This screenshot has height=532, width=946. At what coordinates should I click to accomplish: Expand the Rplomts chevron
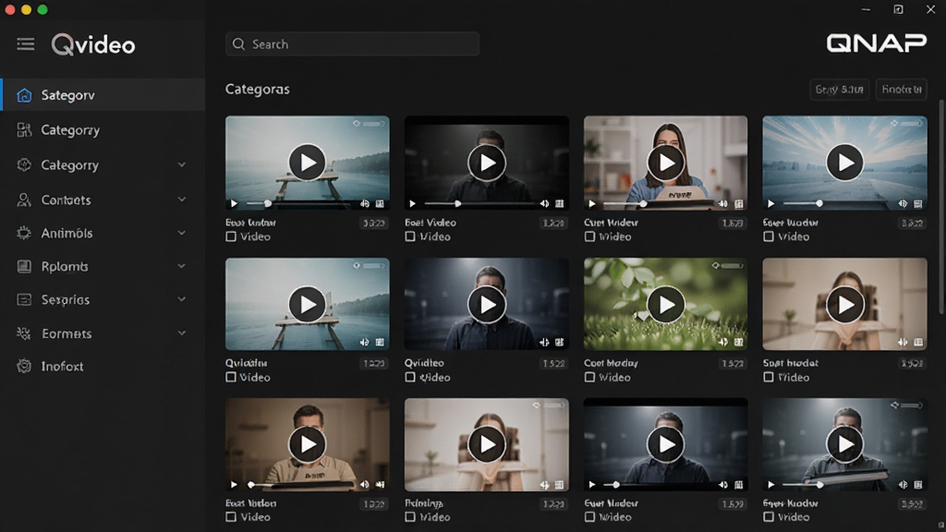point(182,266)
